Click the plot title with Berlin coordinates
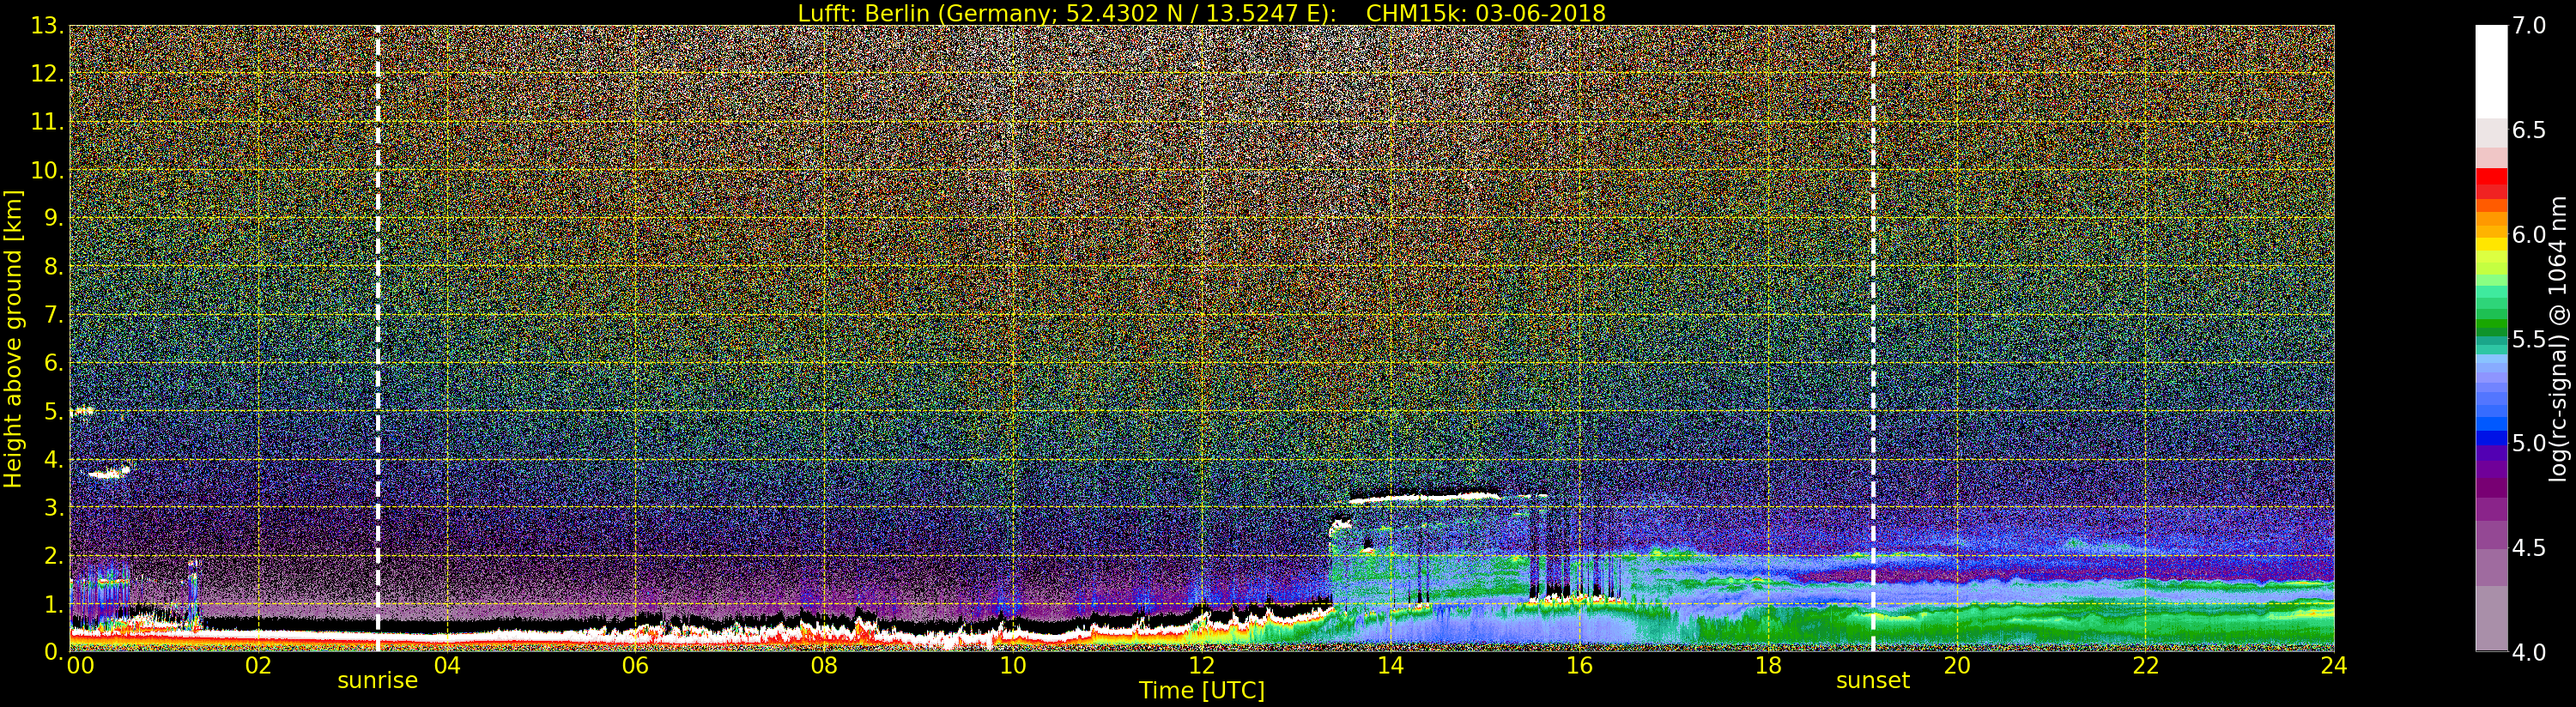The width and height of the screenshot is (2576, 707). point(1201,13)
